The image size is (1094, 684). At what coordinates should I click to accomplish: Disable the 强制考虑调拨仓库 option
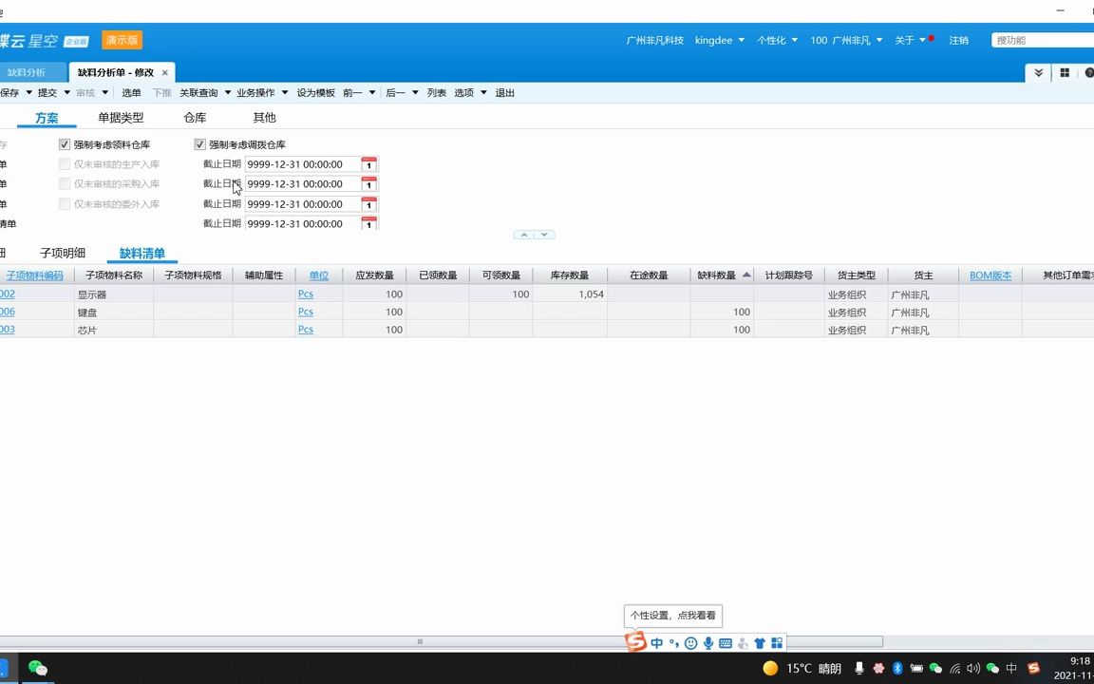tap(200, 144)
